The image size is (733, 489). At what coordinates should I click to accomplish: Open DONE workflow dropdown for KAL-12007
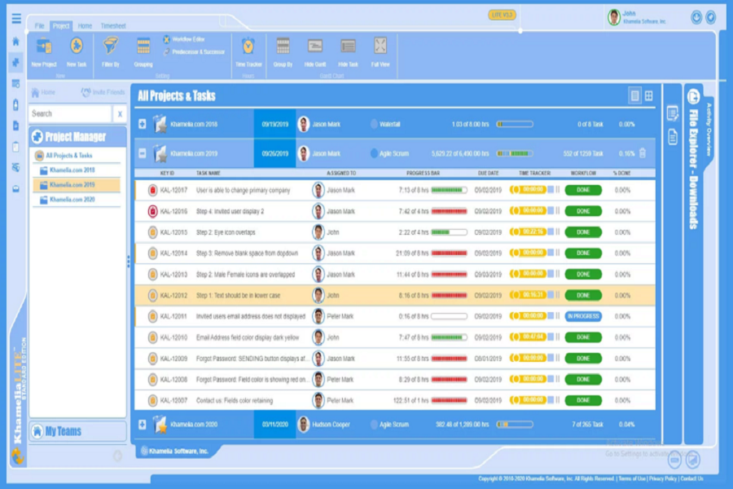tap(583, 400)
